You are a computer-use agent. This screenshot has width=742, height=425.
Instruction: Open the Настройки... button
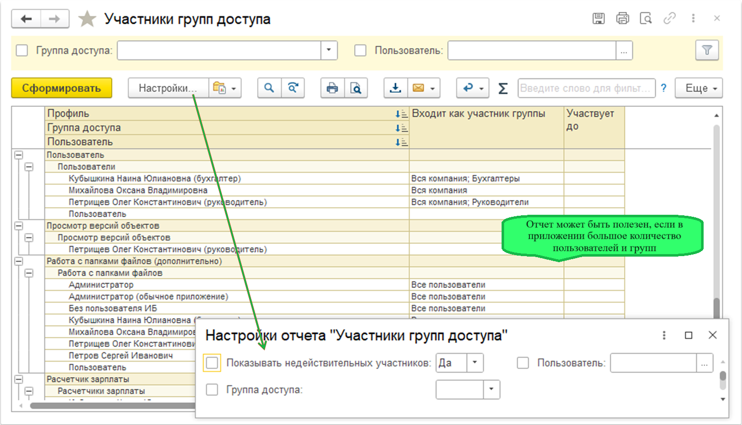[168, 88]
